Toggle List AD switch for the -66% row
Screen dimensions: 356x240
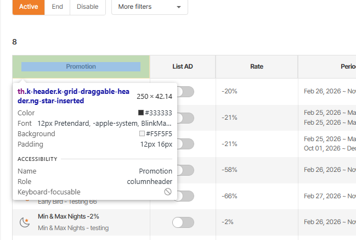(x=185, y=196)
